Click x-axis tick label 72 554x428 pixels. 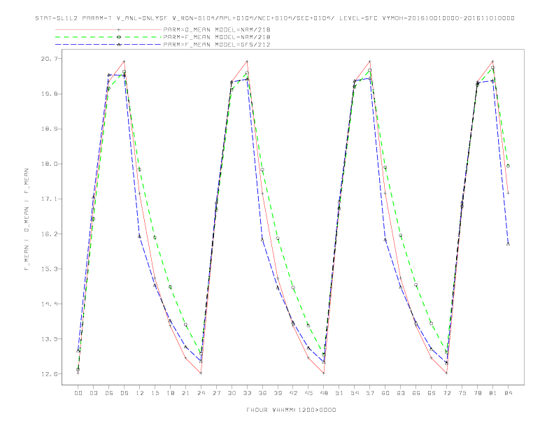[447, 393]
